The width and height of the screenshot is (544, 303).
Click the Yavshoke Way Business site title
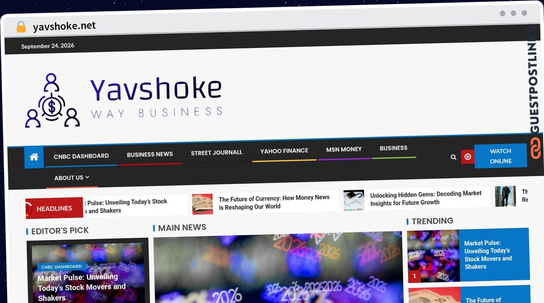(156, 98)
